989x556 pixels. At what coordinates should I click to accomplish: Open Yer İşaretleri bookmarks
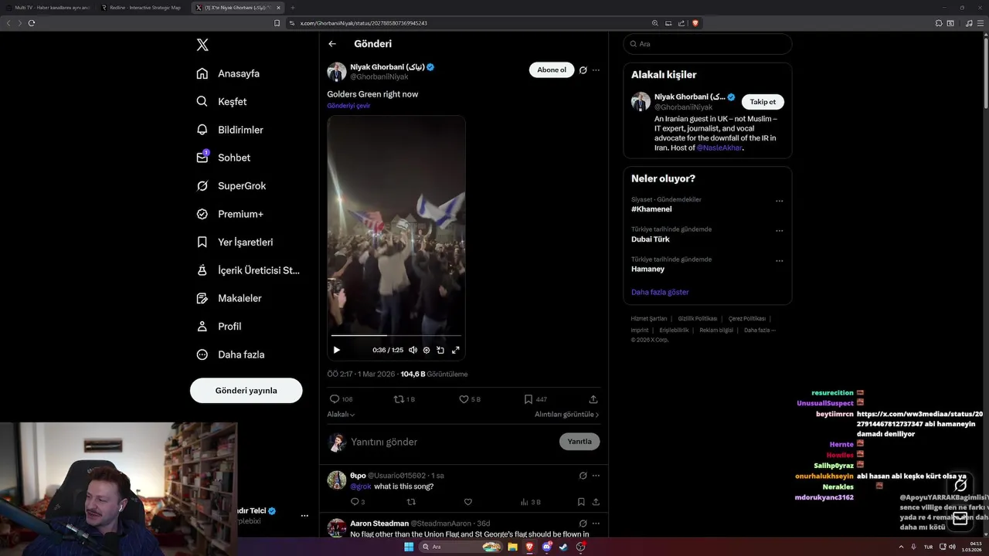coord(235,242)
